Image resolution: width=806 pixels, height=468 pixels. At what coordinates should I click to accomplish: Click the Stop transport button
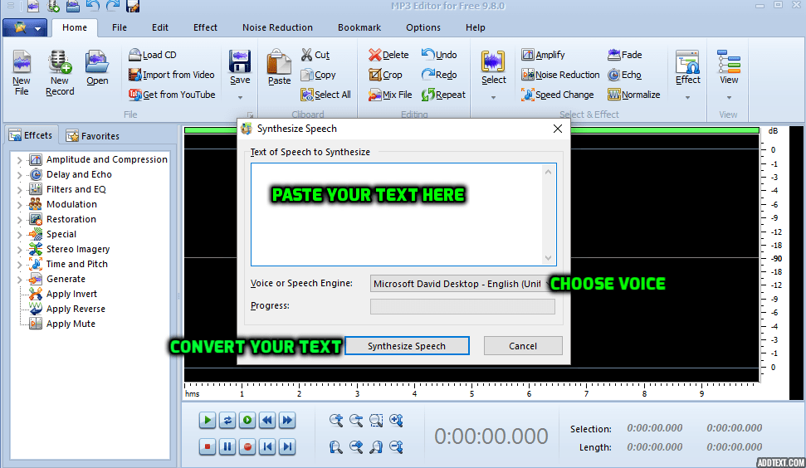[x=208, y=446]
